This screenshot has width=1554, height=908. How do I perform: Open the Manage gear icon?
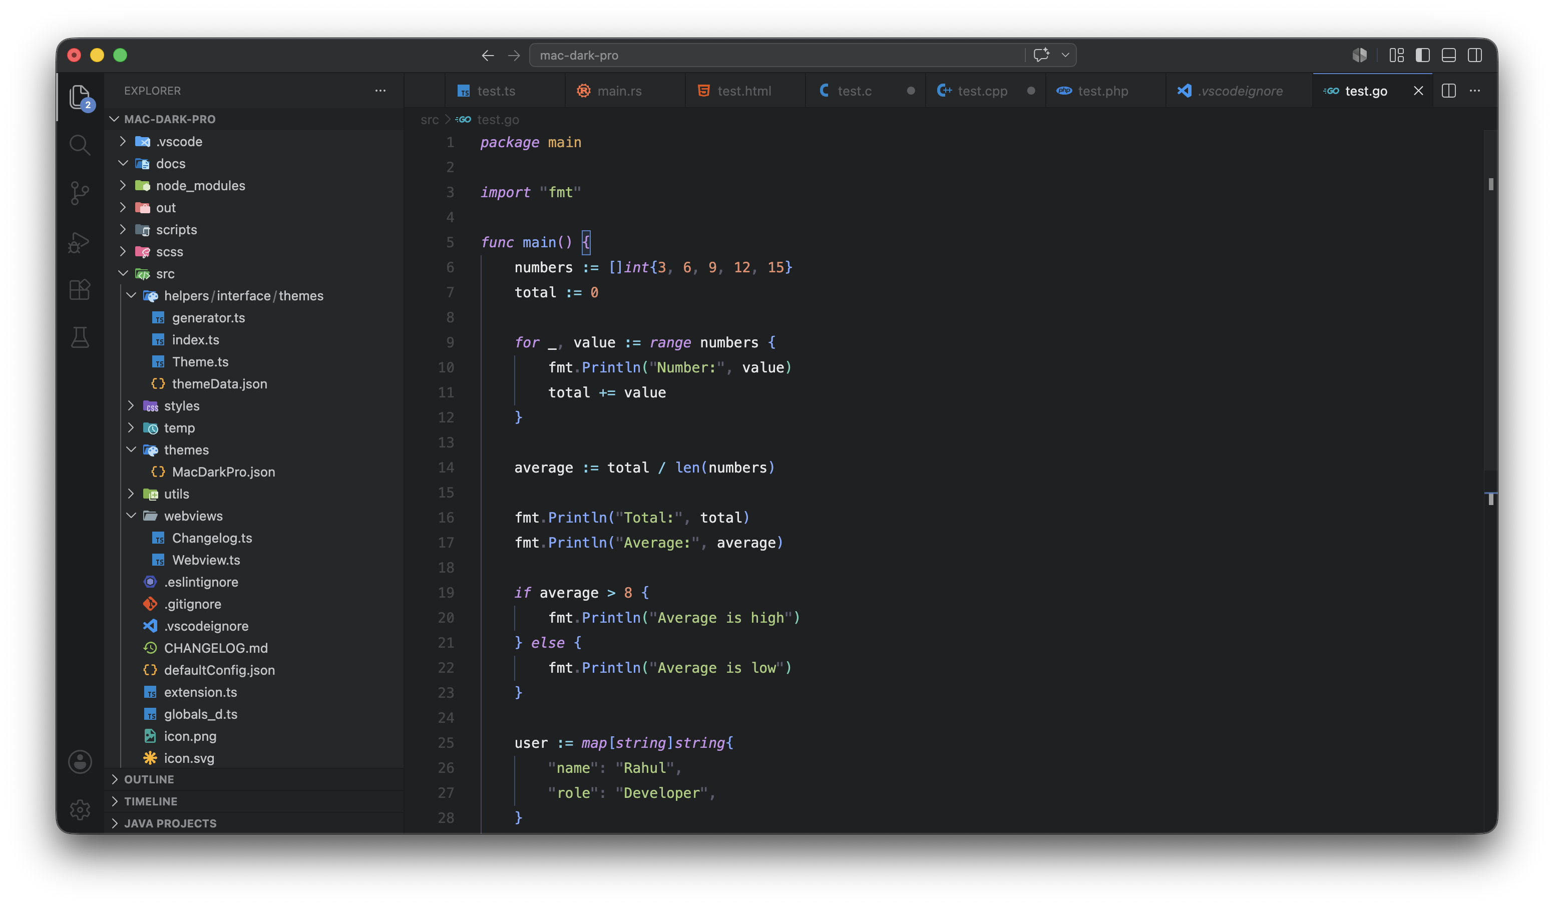[x=80, y=810]
